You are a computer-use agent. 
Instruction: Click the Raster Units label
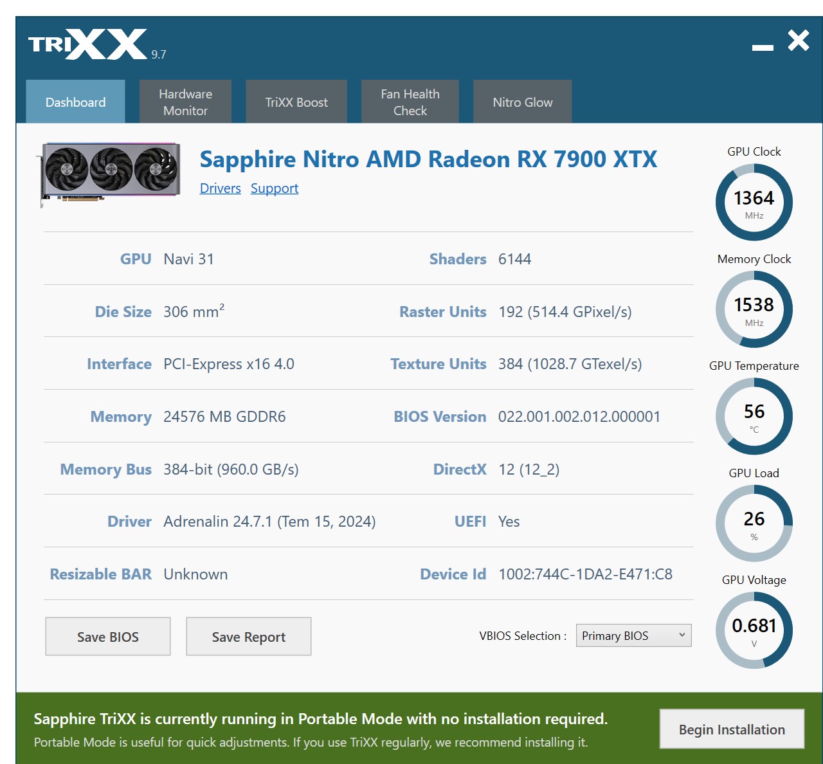click(x=443, y=312)
